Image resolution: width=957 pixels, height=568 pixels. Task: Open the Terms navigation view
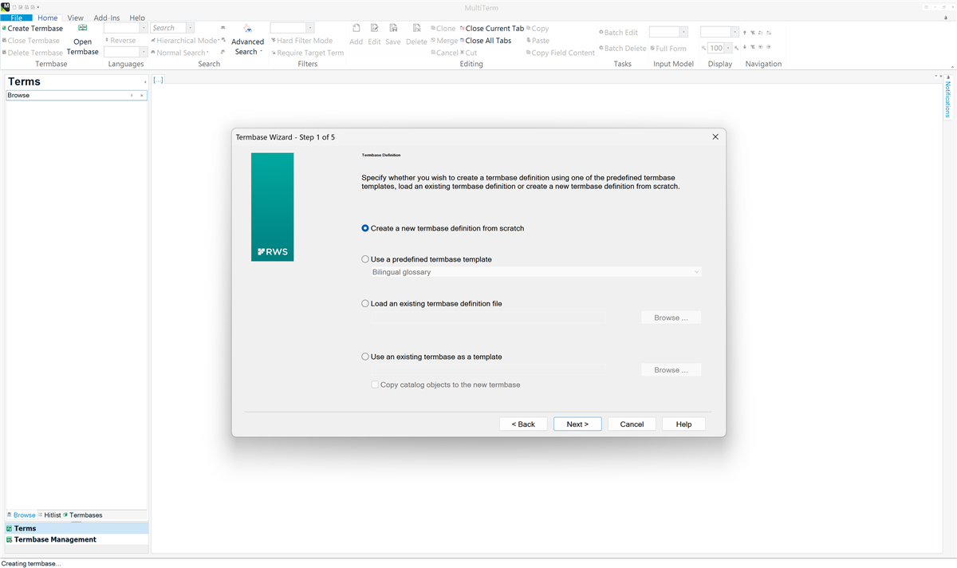coord(77,528)
